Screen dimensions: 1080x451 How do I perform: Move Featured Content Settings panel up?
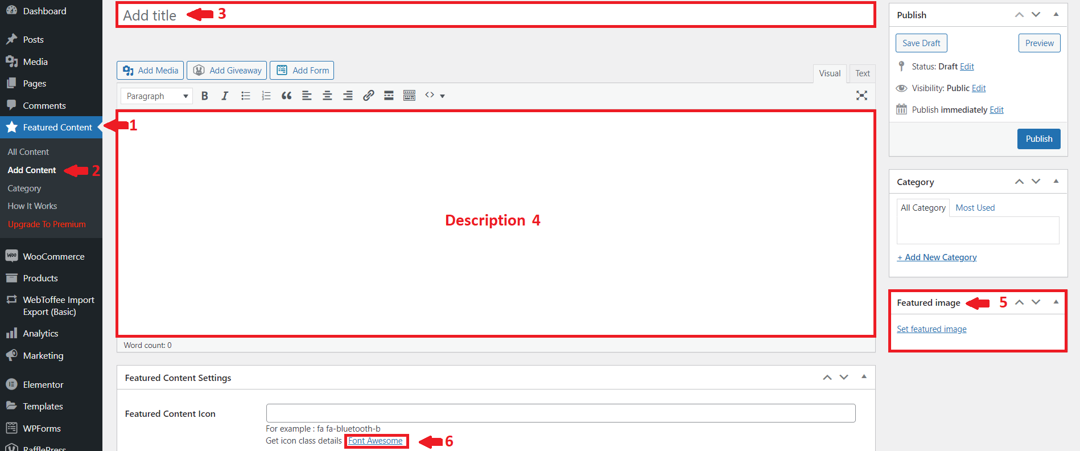coord(827,378)
